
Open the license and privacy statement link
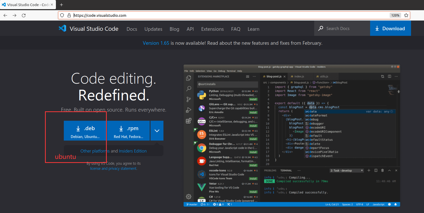tap(113, 169)
